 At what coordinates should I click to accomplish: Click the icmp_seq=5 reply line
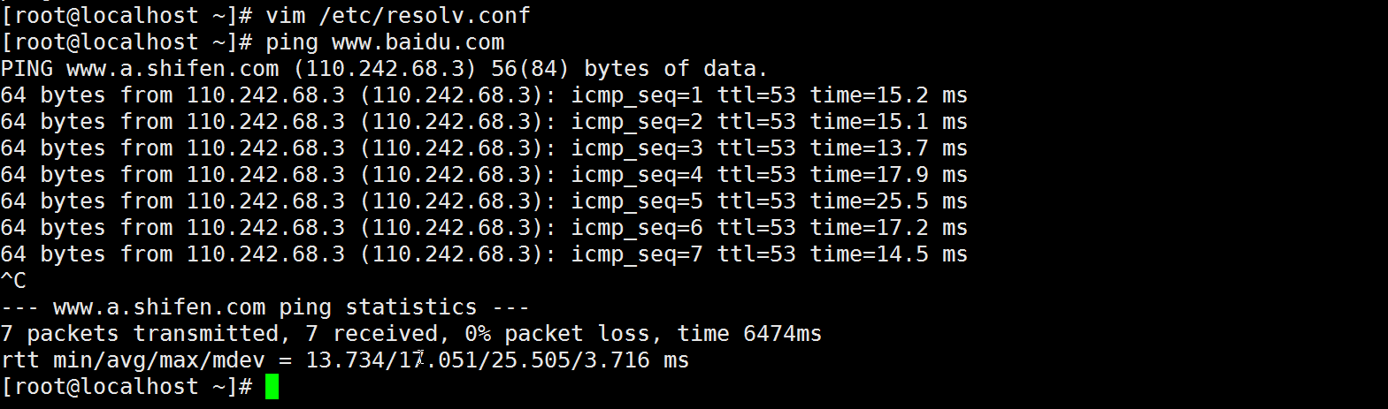coord(483,201)
